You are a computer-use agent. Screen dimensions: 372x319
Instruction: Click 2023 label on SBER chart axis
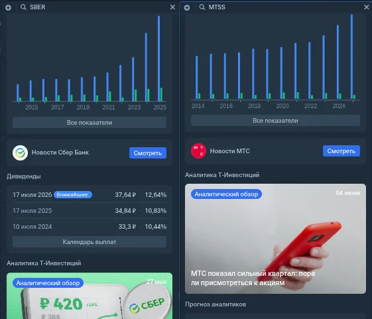(x=135, y=107)
